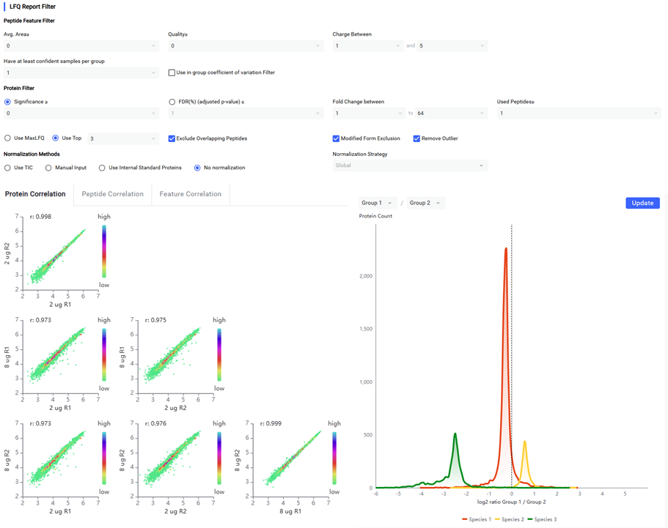Image resolution: width=668 pixels, height=528 pixels.
Task: Uncheck Exclude Overlapping Peptides
Action: [172, 138]
